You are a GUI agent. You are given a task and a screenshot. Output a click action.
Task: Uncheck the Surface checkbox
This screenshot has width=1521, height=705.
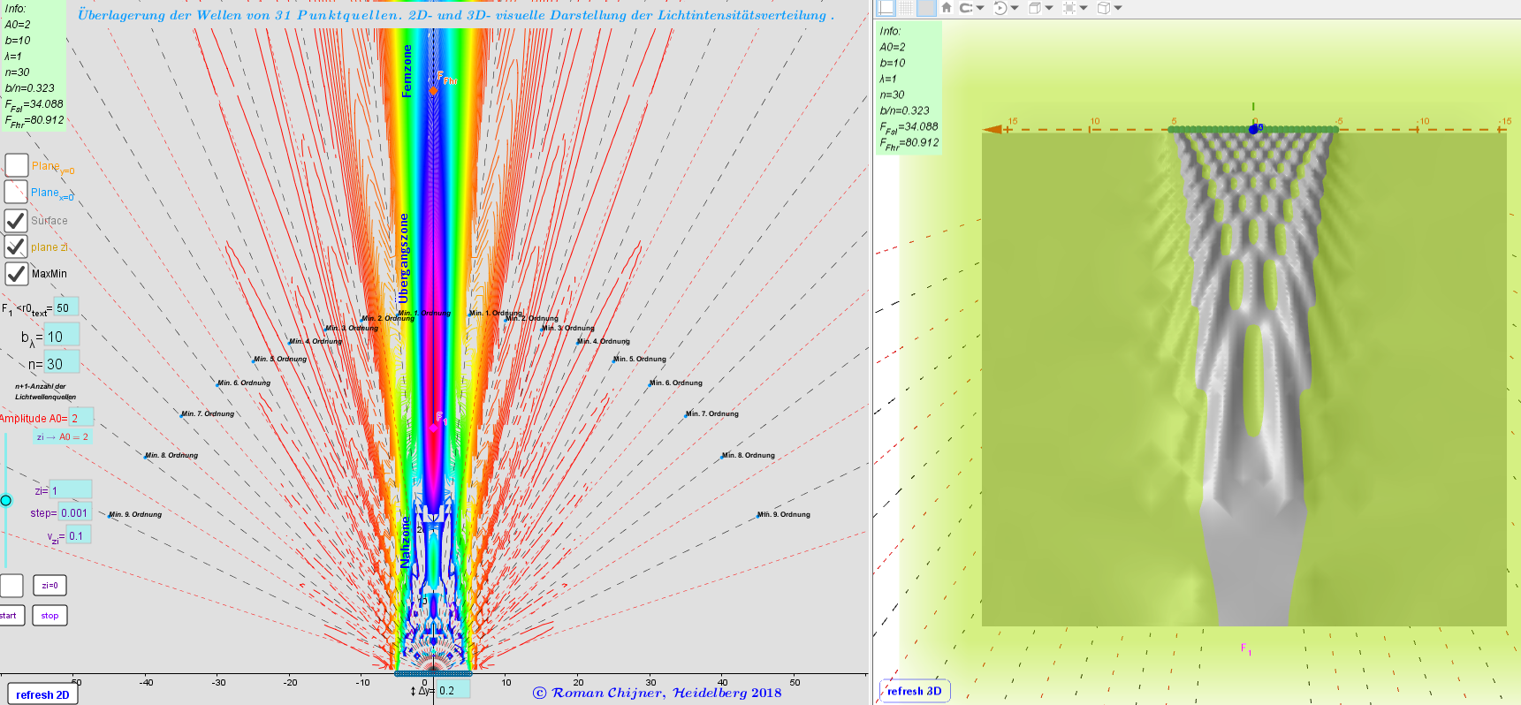coord(16,220)
